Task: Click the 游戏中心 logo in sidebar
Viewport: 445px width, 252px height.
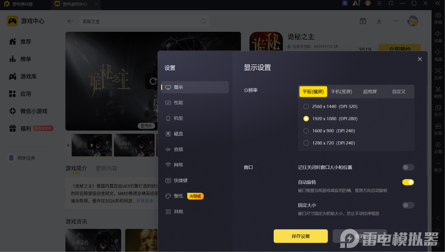Action: (26, 21)
